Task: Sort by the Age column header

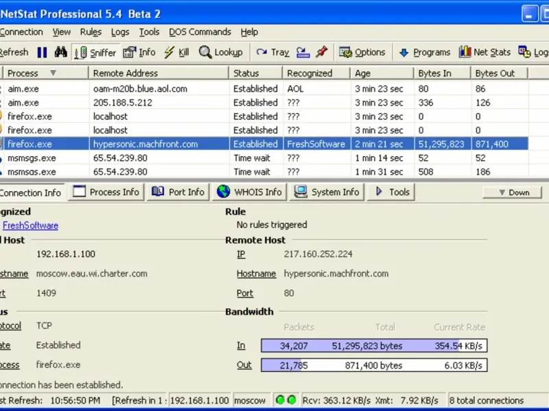Action: tap(382, 73)
